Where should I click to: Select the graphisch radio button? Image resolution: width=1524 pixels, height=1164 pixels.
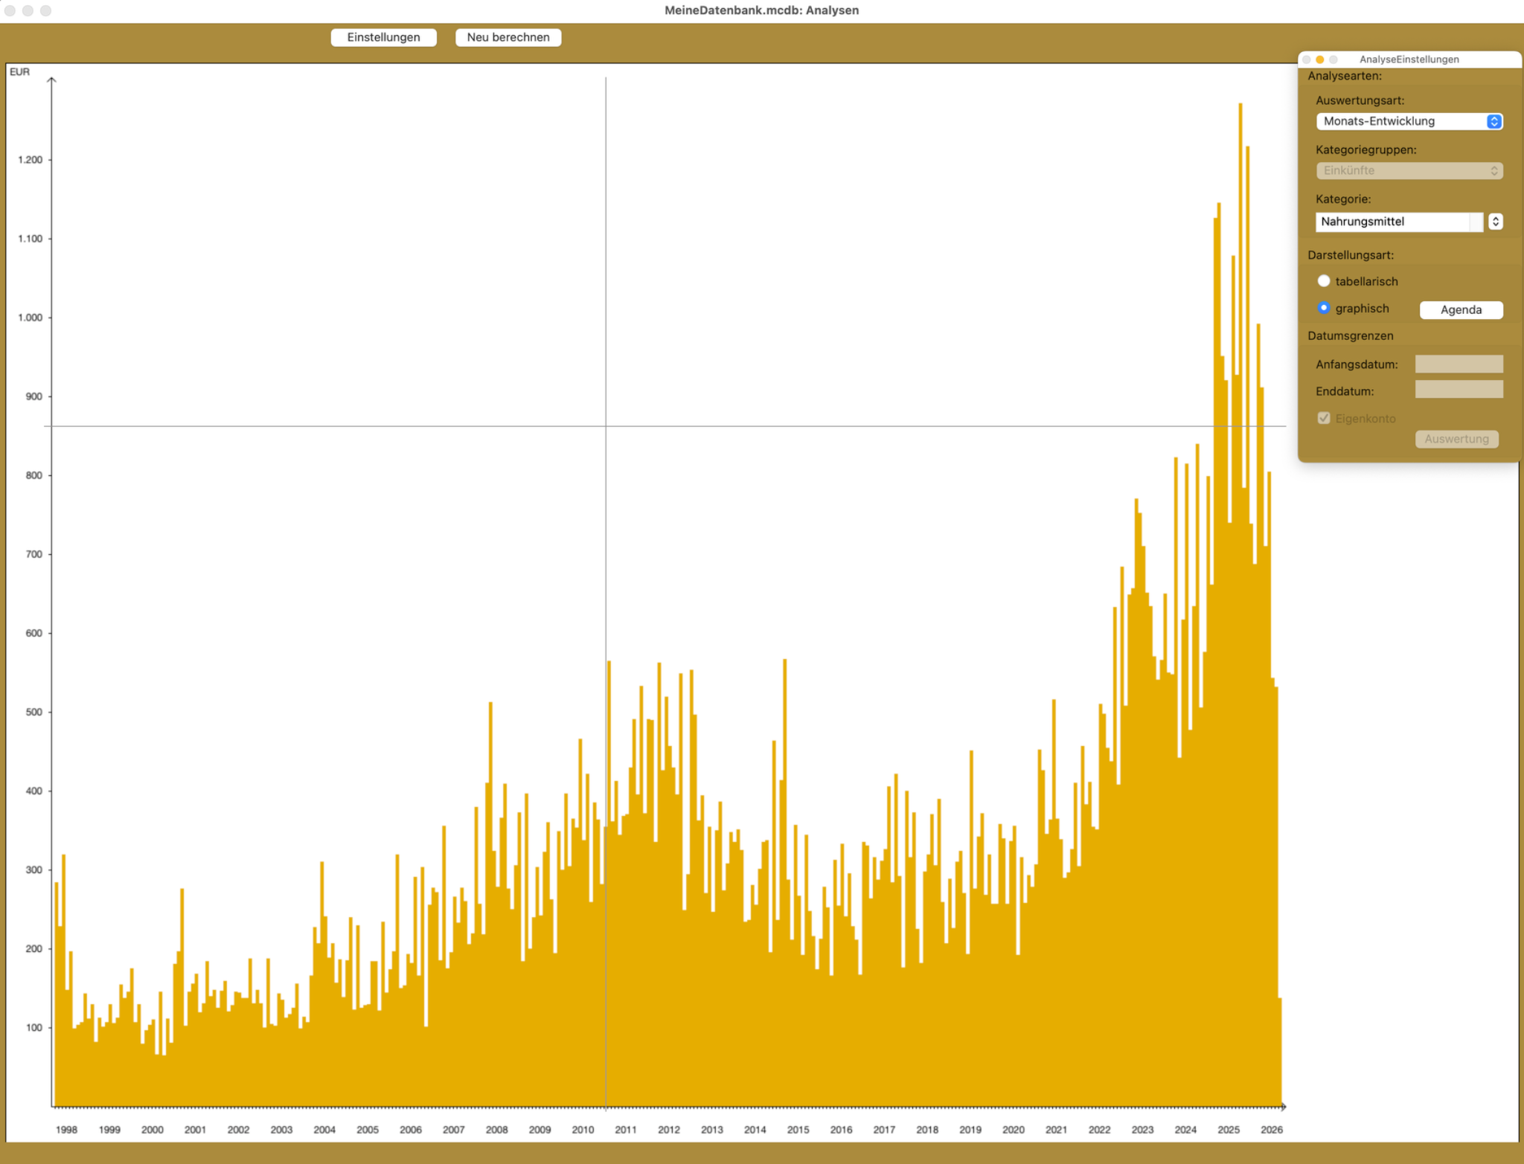[x=1323, y=308]
